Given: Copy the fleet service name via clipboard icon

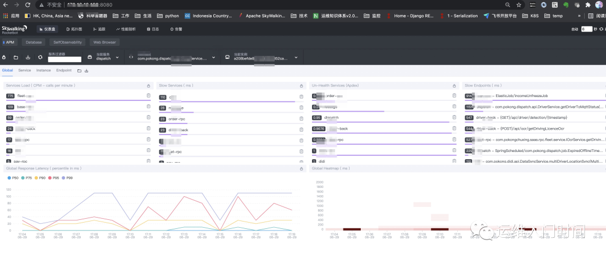Looking at the screenshot, I should [x=148, y=96].
